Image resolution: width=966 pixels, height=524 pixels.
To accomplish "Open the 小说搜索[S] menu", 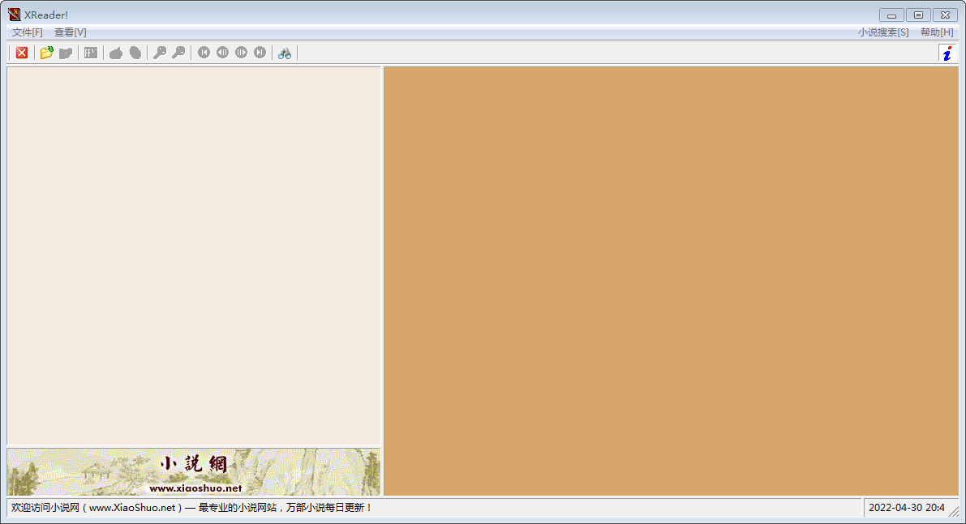I will tap(883, 32).
